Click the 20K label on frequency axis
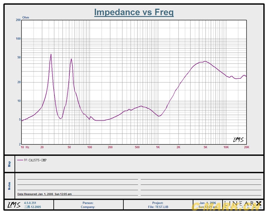The height and width of the screenshot is (214, 268). 247,147
